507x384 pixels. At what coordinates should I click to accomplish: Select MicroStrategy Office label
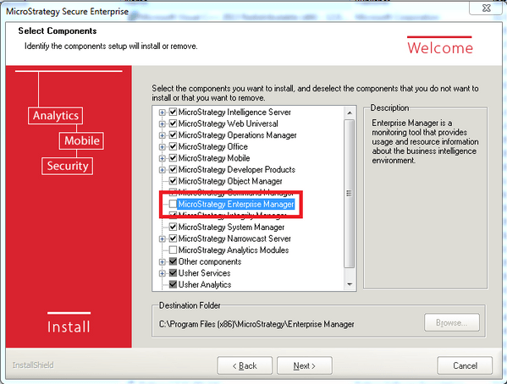click(213, 146)
